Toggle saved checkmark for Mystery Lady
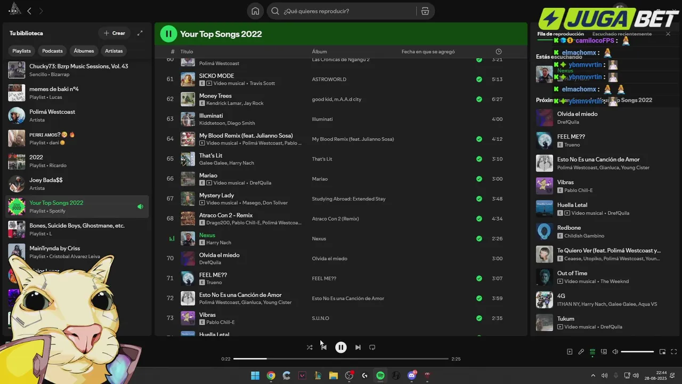Screen dimensions: 682x384 tap(479, 199)
